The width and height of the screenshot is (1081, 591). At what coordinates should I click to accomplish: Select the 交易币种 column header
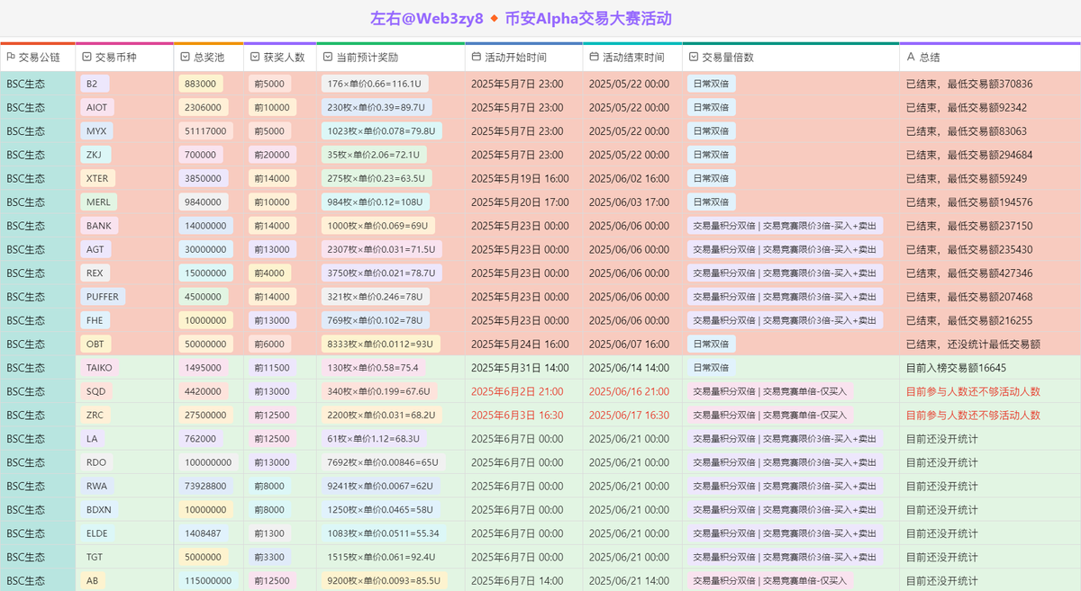(124, 57)
